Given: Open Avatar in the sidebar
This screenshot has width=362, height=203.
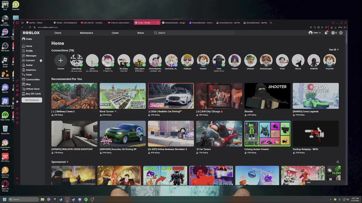Looking at the screenshot, I should (27, 65).
